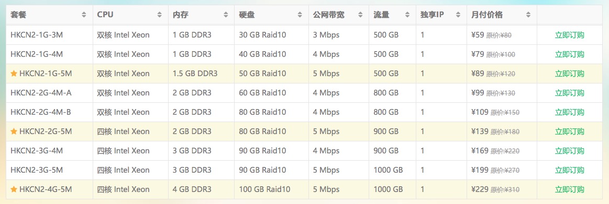Click the star icon beside HKCN2-1G-5M

14,74
